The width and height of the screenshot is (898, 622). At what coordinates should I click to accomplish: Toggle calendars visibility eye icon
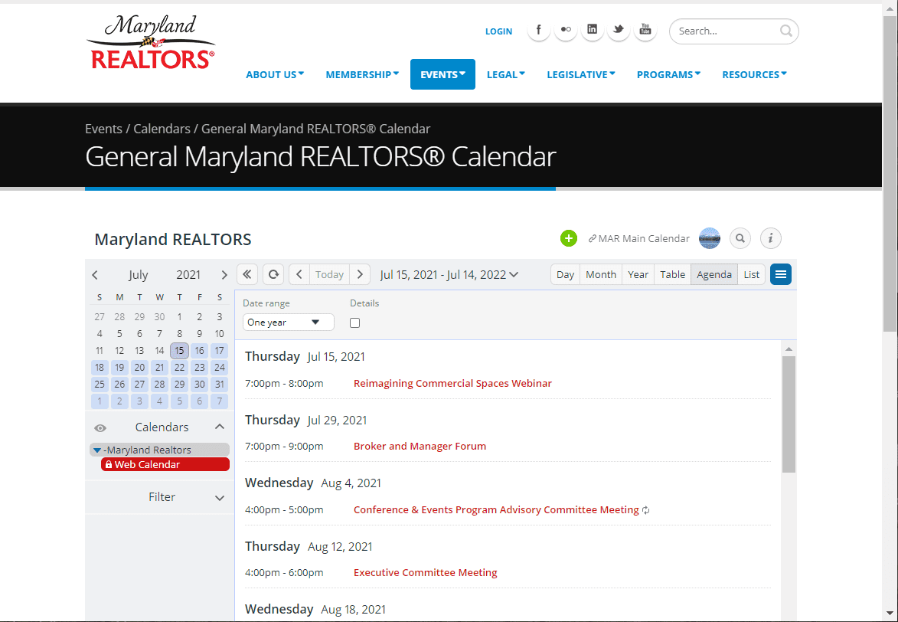100,427
